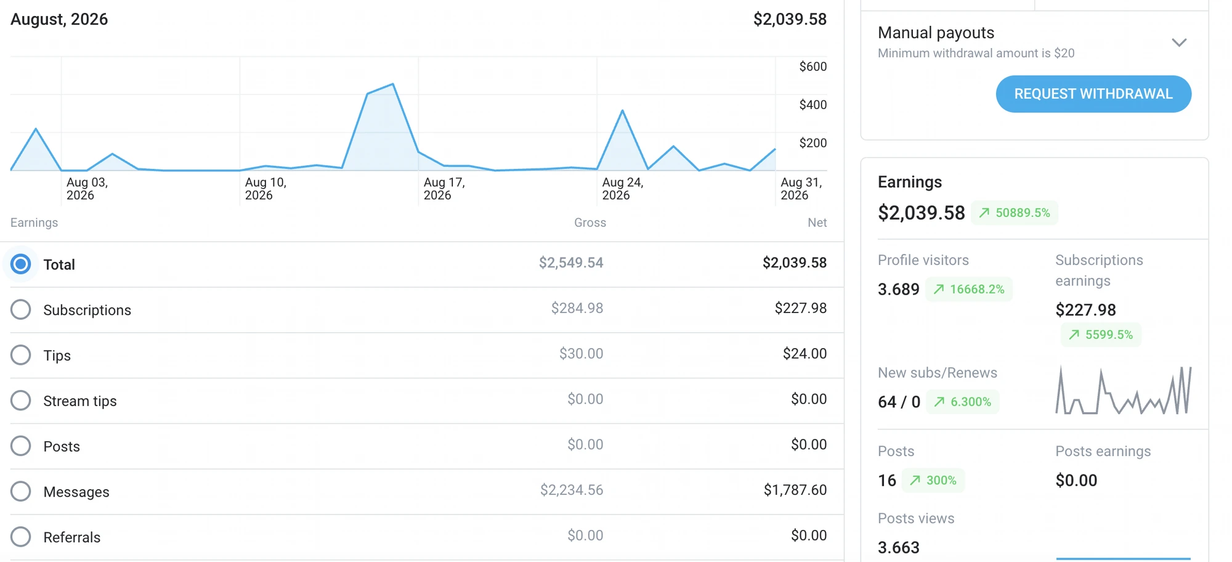Screen dimensions: 1232x562
Task: Click the August, 2026 heading
Action: coord(59,19)
